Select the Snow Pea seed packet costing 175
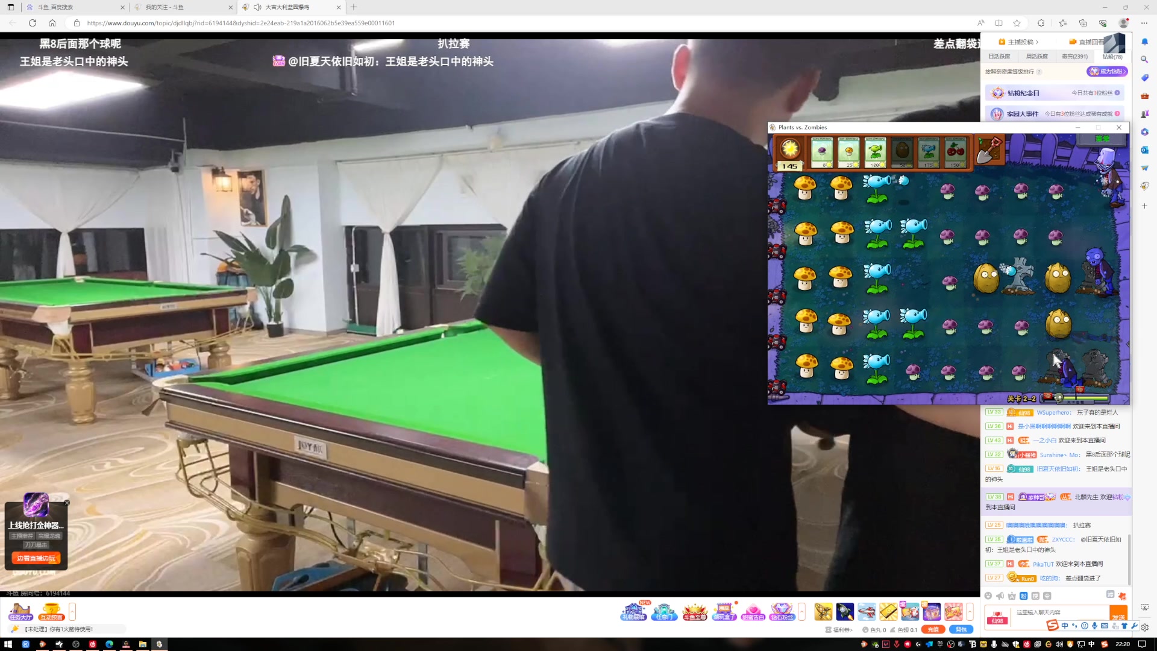 pyautogui.click(x=929, y=152)
